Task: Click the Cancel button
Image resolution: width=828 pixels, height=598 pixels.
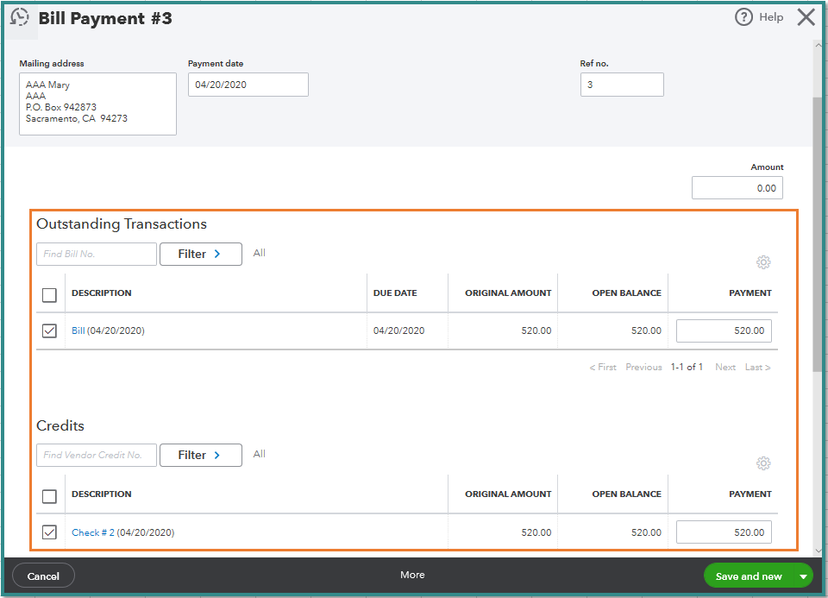Action: [x=43, y=576]
